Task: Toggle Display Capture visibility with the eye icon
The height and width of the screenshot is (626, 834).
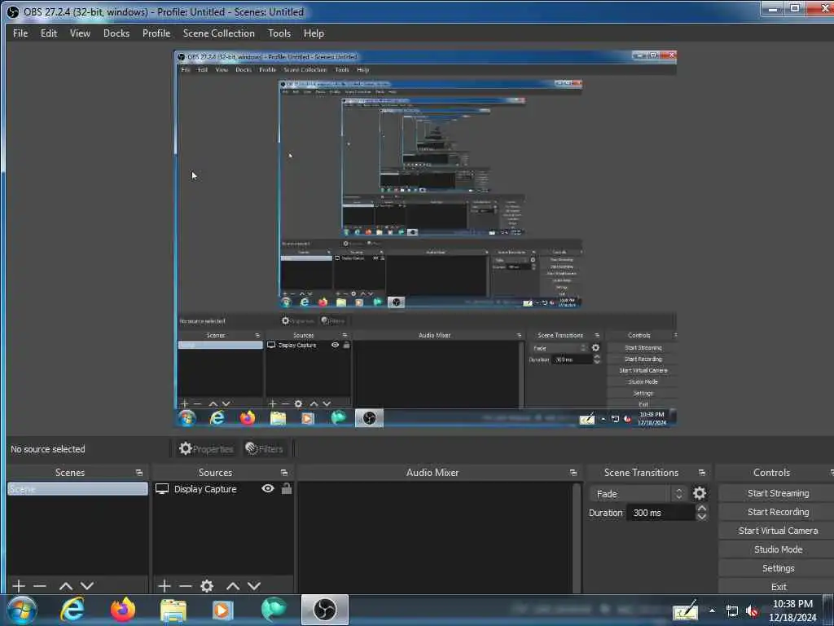Action: [x=268, y=489]
